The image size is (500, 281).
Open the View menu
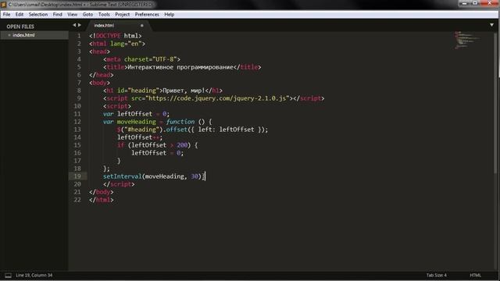(72, 15)
